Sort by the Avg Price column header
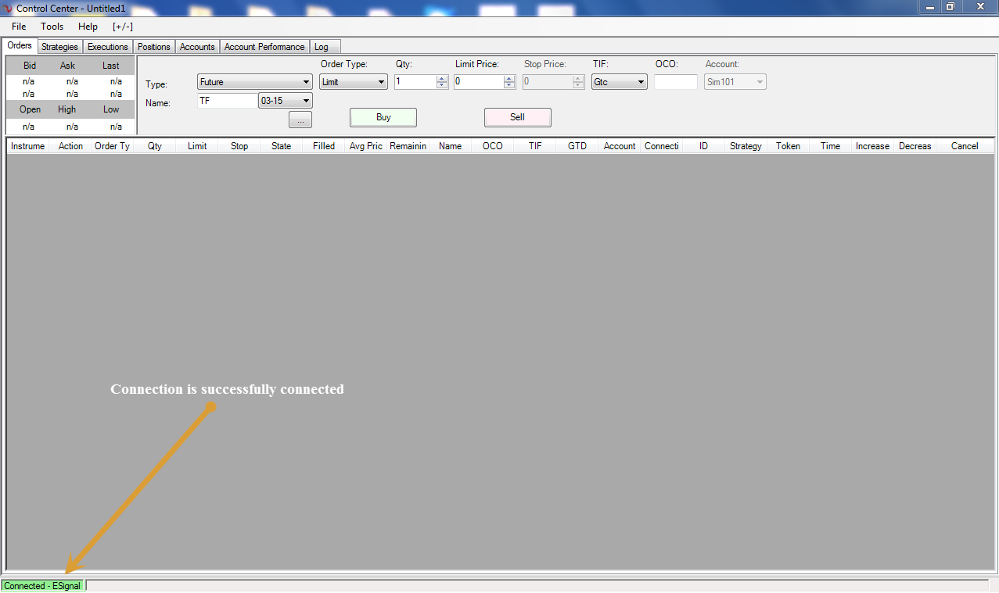 (366, 146)
